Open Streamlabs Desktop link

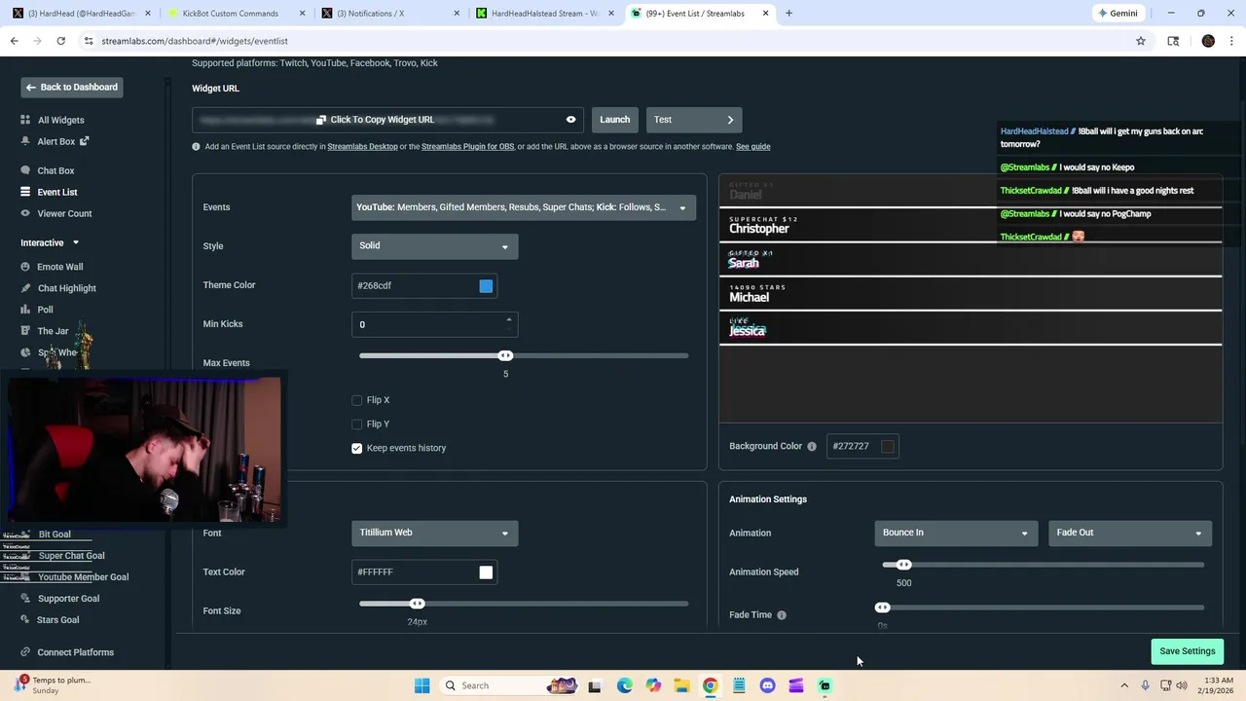click(362, 147)
